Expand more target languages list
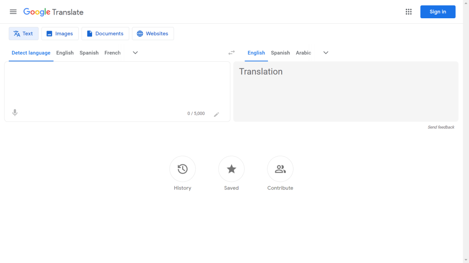Viewport: 469px width, 263px height. pos(326,53)
